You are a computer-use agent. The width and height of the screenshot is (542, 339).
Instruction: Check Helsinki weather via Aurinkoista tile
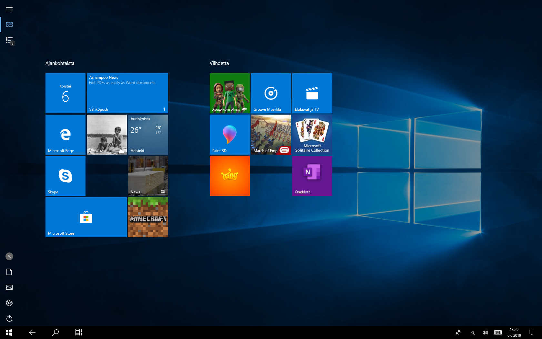(x=148, y=134)
